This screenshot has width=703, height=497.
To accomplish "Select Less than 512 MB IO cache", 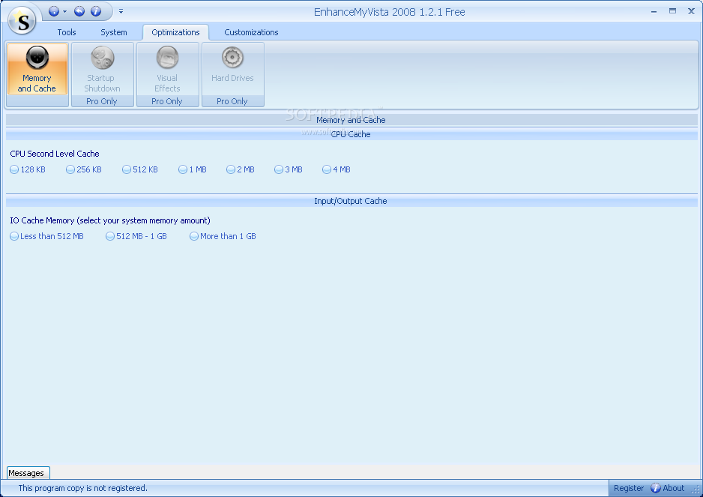I will [46, 236].
